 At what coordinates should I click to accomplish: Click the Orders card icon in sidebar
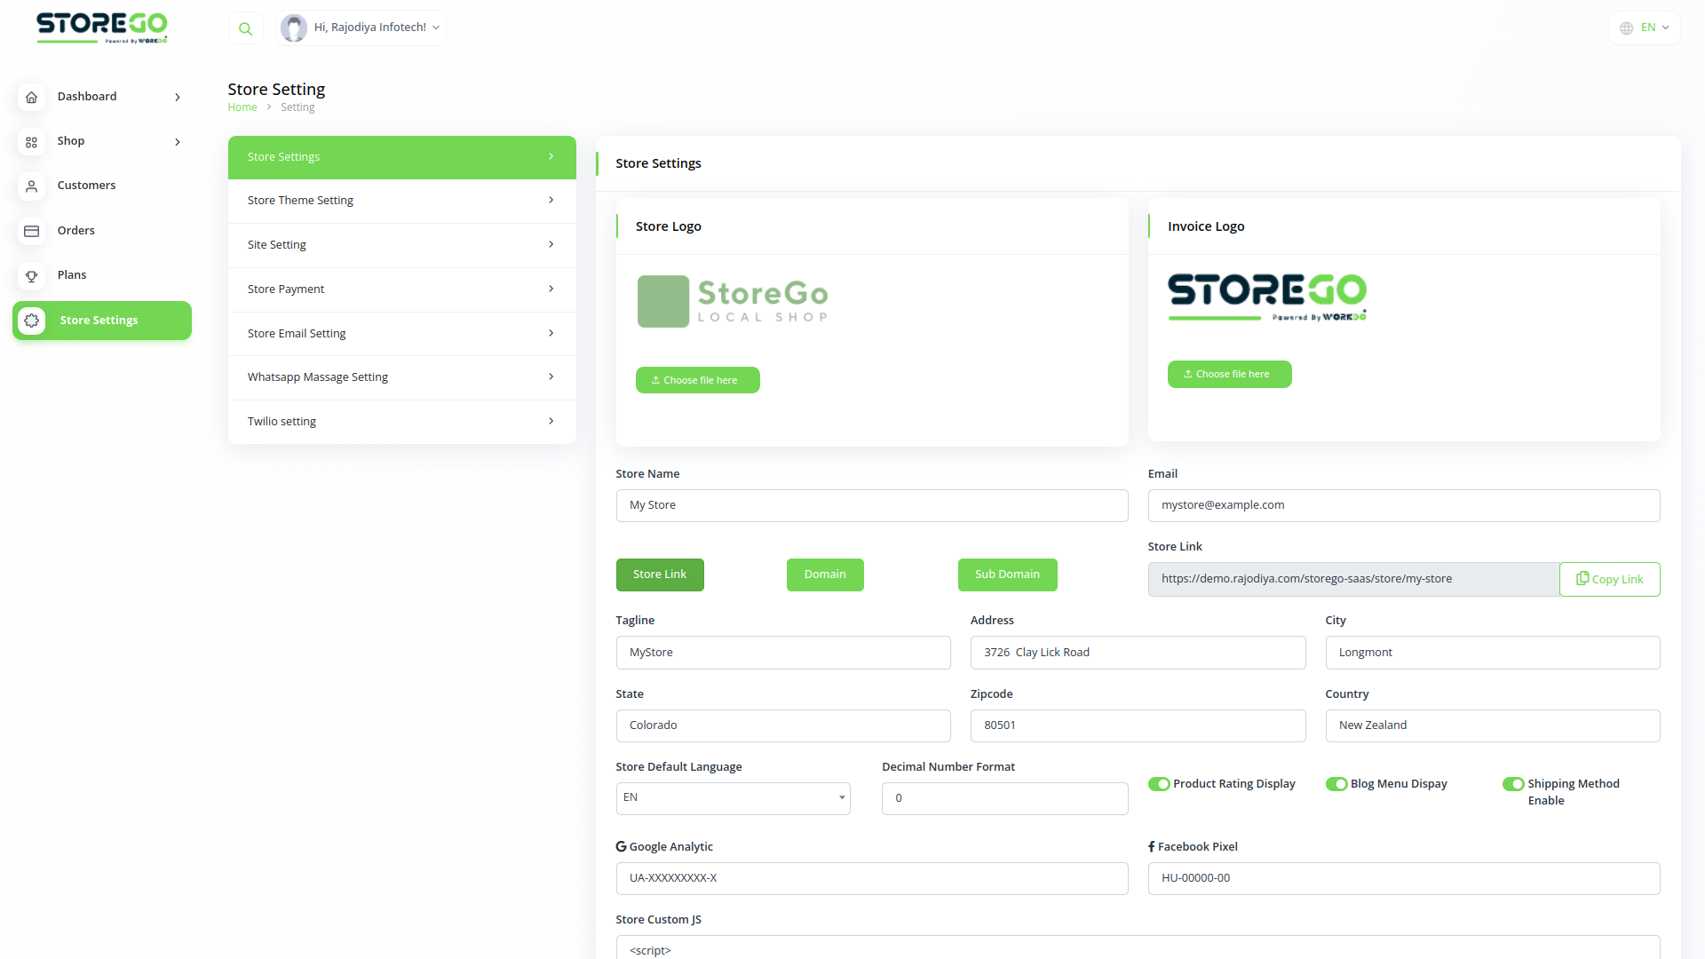point(32,231)
